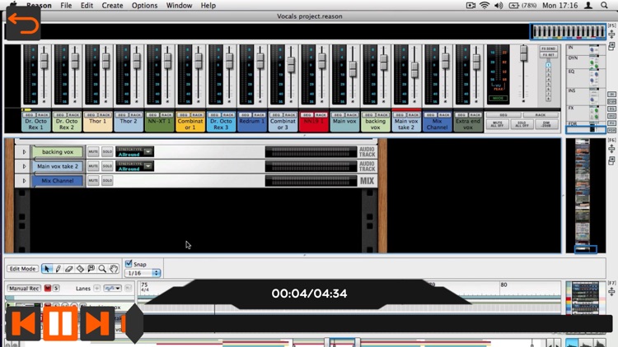Open the File menu
This screenshot has height=347, width=618.
click(x=66, y=6)
